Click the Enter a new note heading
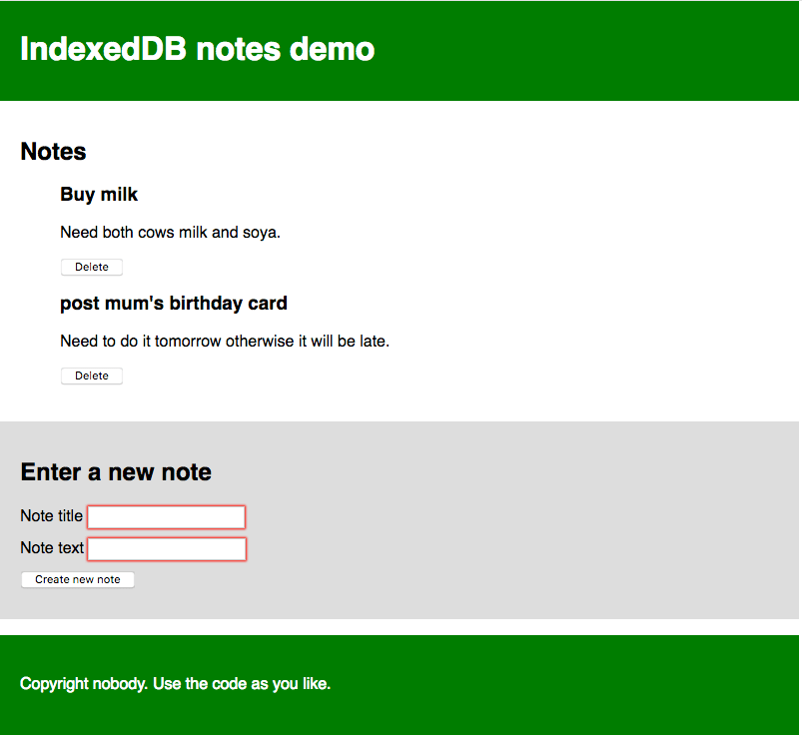 tap(115, 471)
